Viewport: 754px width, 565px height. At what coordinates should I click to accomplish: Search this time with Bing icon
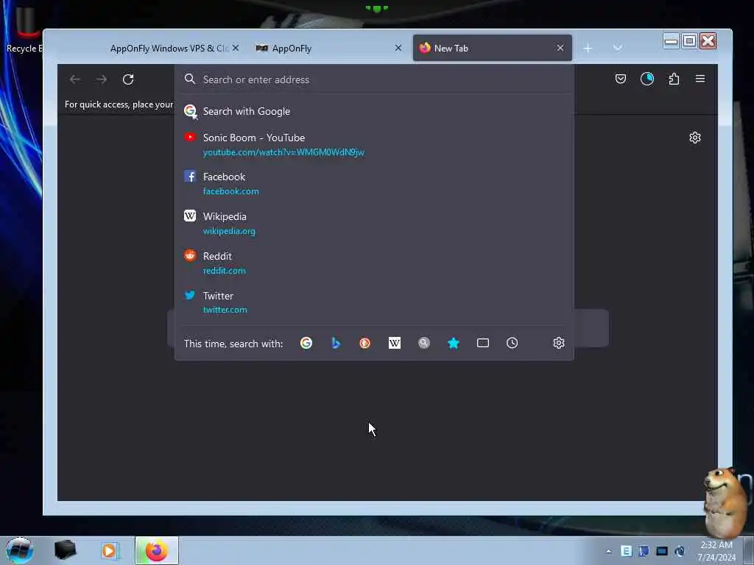[x=336, y=343]
